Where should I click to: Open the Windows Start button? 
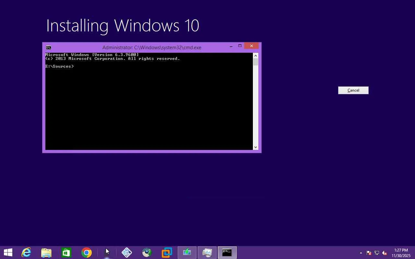click(x=8, y=253)
